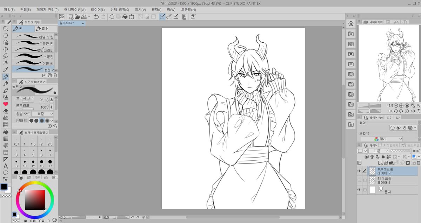Toggle the lock layer icon
This screenshot has height=223, width=421.
point(383,156)
